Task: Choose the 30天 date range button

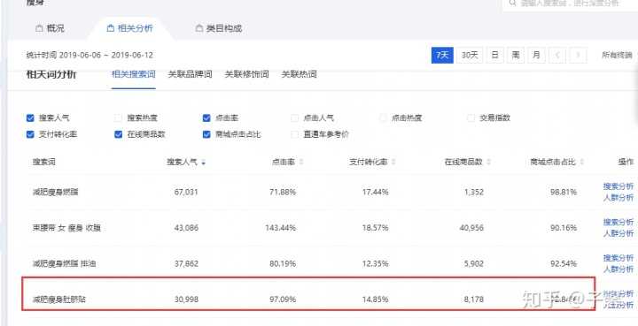Action: [470, 55]
